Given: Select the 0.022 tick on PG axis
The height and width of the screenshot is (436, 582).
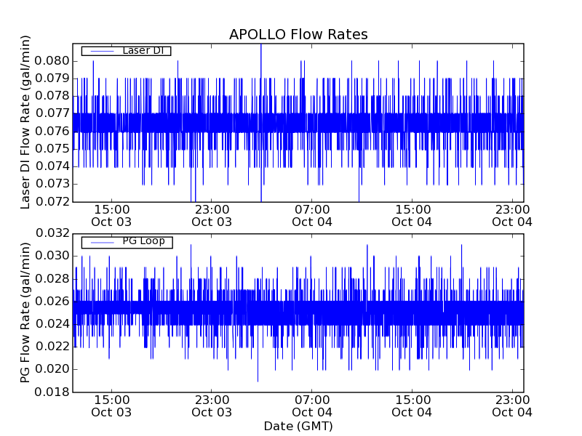Looking at the screenshot, I should (x=52, y=347).
